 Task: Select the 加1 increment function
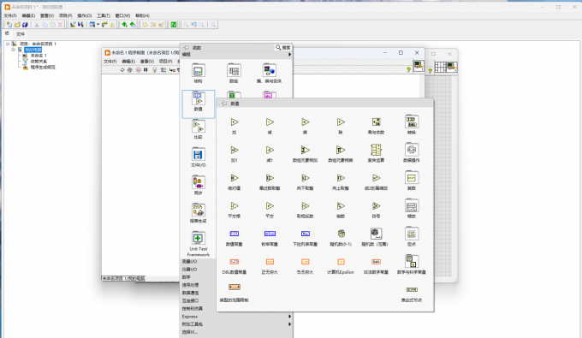pyautogui.click(x=235, y=150)
